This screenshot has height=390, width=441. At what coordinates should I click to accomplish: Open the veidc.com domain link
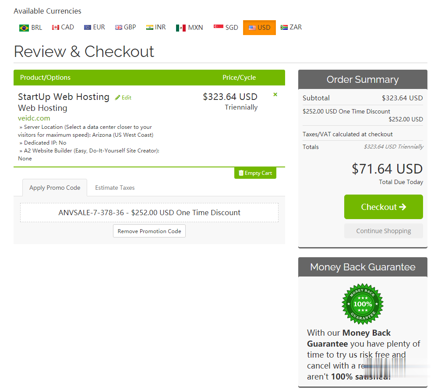pyautogui.click(x=34, y=118)
